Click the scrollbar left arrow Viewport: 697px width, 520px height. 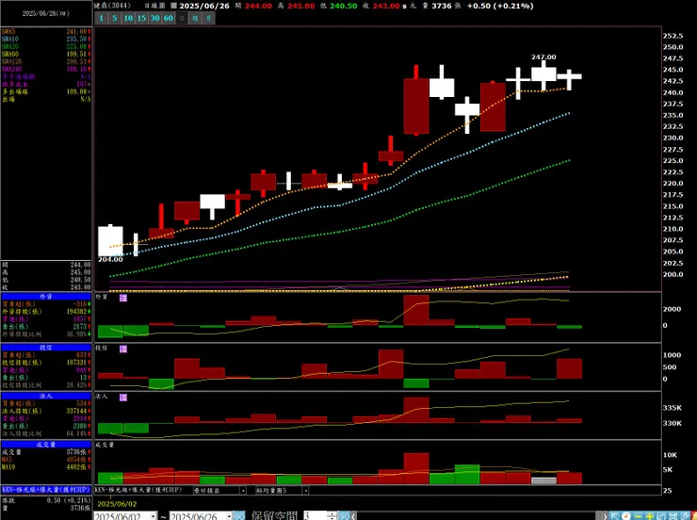353,516
